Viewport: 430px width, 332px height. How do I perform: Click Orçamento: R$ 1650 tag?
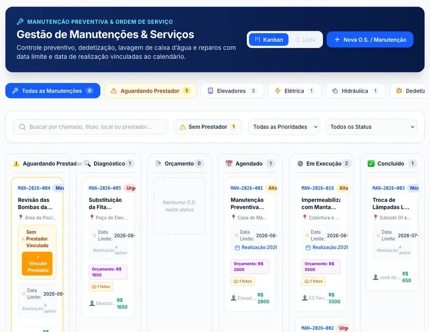[108, 272]
